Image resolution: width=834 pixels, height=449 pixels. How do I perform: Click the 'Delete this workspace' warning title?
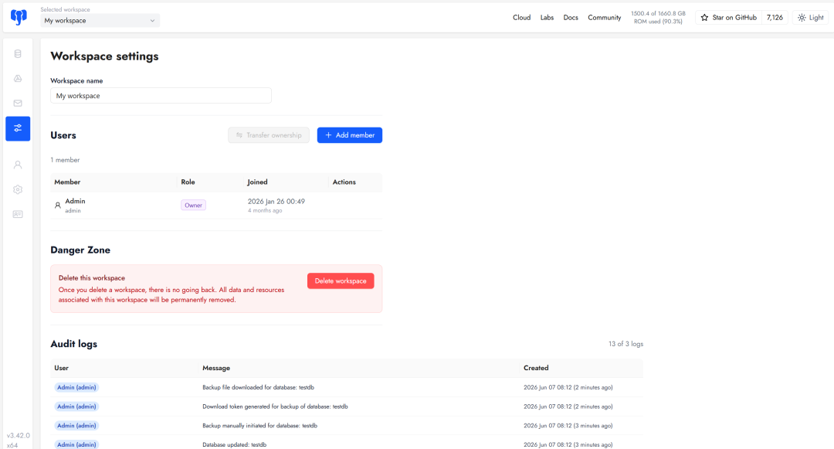click(91, 278)
